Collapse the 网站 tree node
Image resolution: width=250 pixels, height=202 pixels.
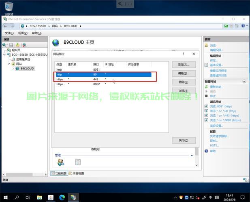point(9,64)
